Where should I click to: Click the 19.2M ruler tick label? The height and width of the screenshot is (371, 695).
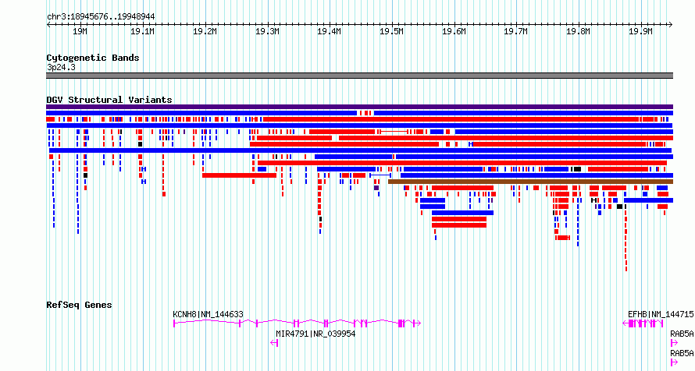205,31
